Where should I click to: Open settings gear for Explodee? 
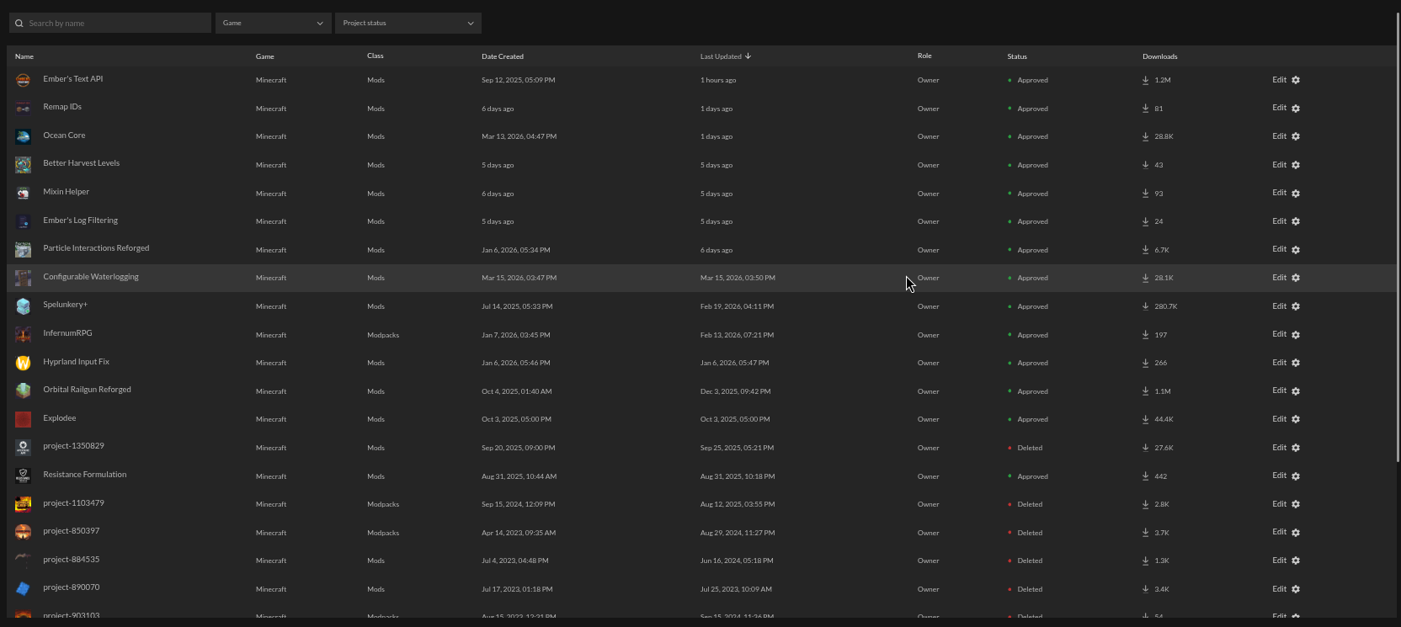tap(1296, 419)
